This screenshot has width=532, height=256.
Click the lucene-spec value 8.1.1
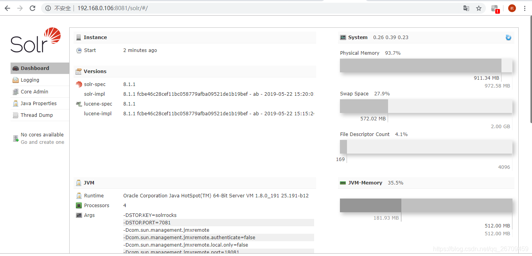click(x=129, y=104)
